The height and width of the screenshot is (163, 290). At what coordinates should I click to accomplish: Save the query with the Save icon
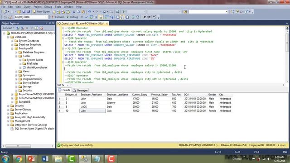point(24,12)
